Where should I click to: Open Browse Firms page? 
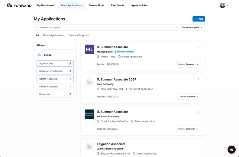(96, 5)
